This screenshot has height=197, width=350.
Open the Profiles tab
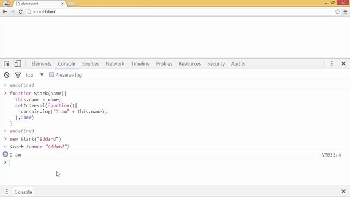[164, 63]
